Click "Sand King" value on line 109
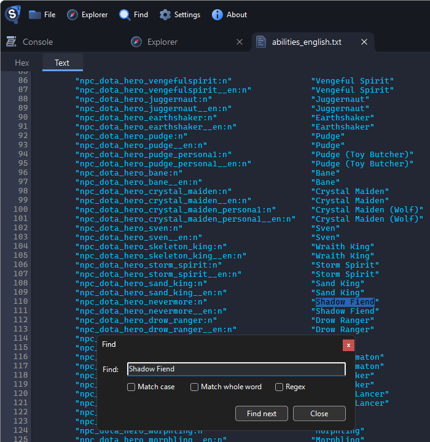 338,293
